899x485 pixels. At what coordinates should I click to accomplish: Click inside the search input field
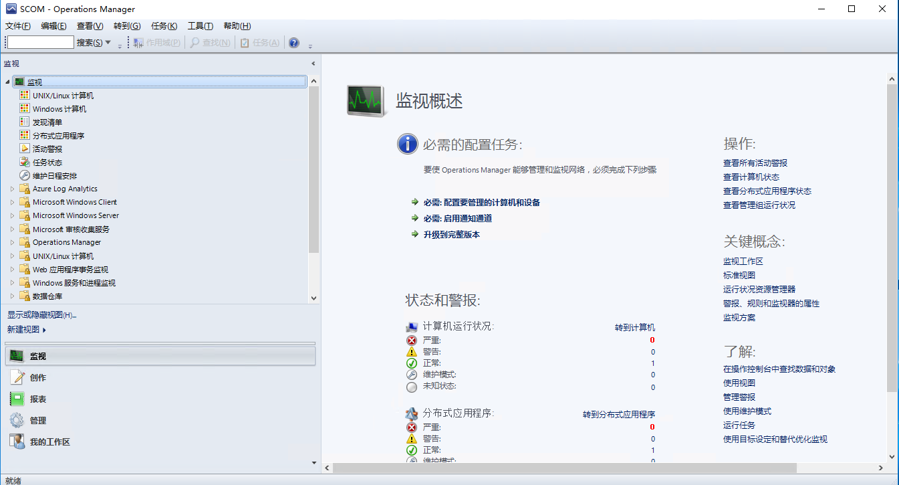pos(40,41)
